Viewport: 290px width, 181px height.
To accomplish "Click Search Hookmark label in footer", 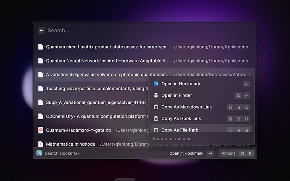I will [x=62, y=153].
